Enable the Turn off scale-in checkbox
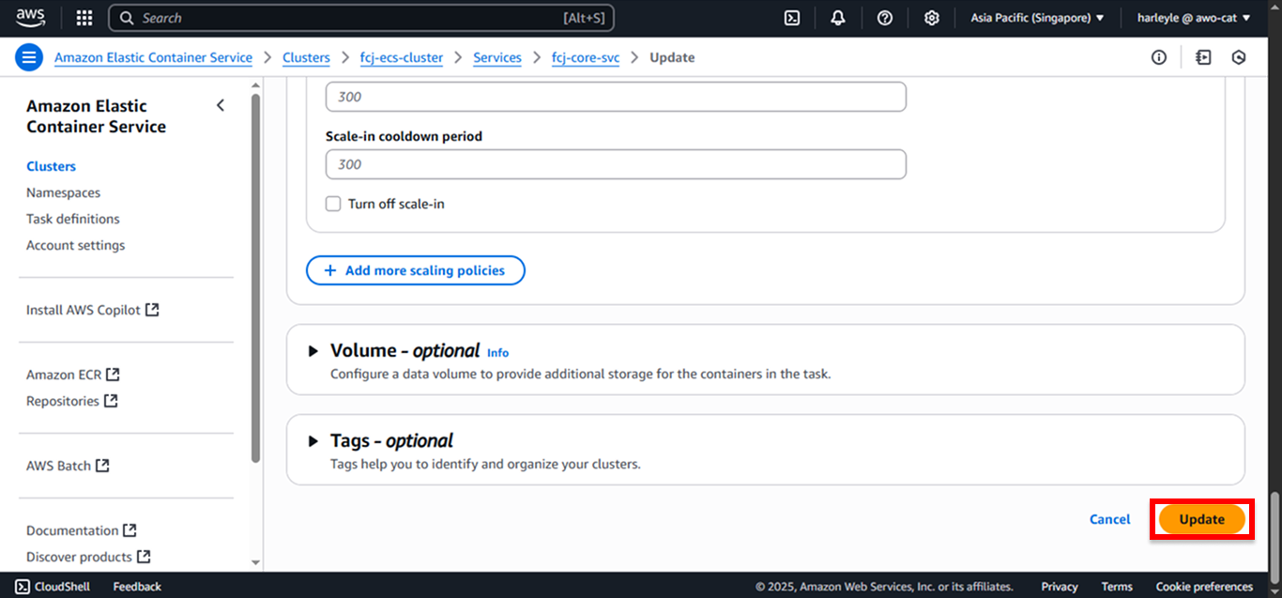The image size is (1282, 598). coord(333,204)
